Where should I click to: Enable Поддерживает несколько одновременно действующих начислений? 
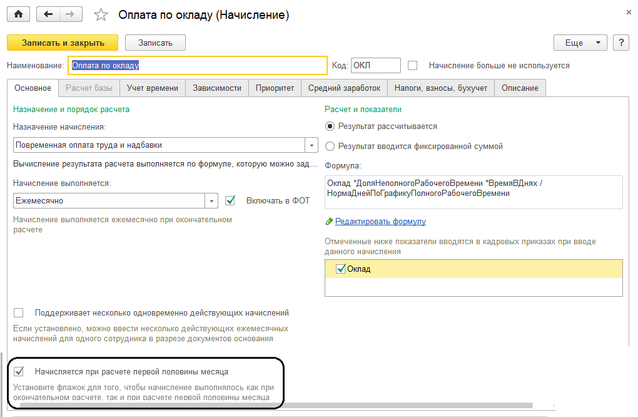18,313
